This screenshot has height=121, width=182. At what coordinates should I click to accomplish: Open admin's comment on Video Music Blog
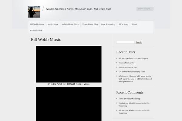pyautogui.click(x=133, y=99)
